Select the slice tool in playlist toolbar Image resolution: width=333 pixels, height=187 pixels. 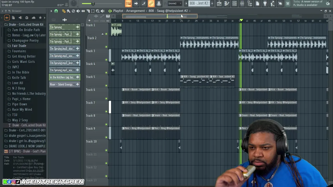88,11
